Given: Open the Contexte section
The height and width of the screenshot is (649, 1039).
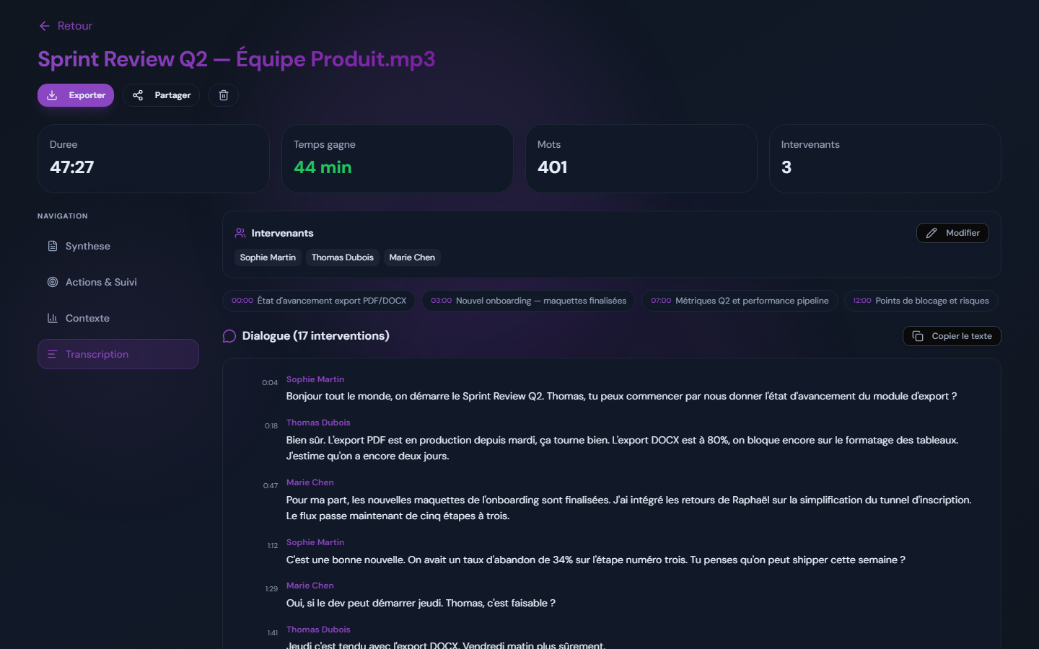Looking at the screenshot, I should [118, 318].
